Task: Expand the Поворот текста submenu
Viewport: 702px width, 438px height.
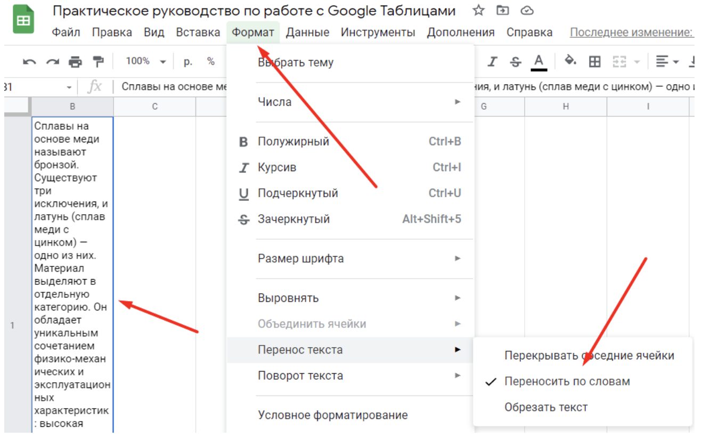Action: tap(350, 376)
